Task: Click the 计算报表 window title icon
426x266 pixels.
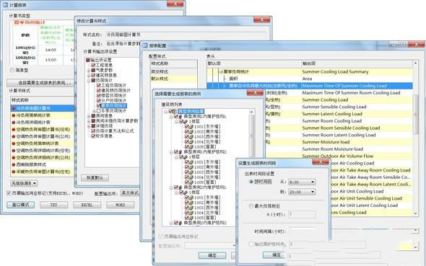Action: click(5, 5)
